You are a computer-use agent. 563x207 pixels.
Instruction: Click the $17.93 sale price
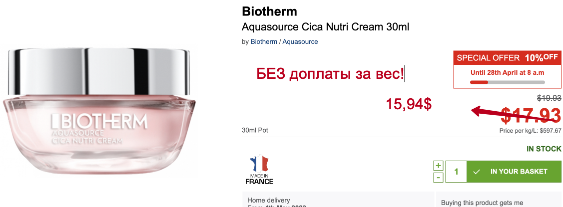click(x=531, y=116)
